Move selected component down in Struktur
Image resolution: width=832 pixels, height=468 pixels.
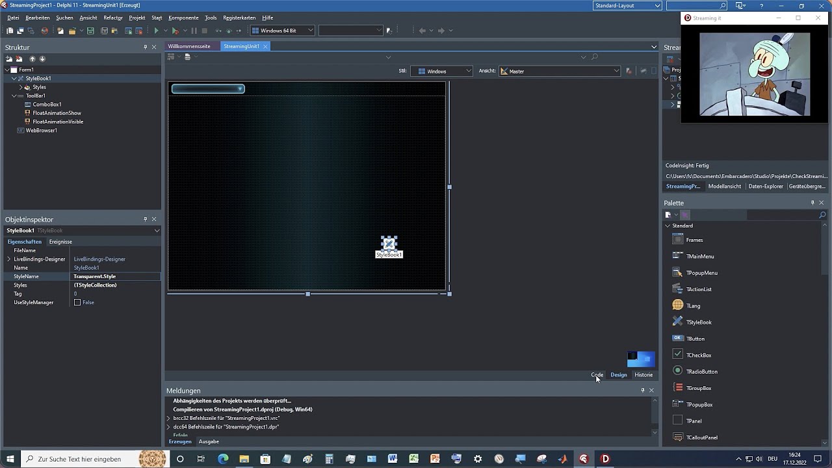tap(43, 58)
